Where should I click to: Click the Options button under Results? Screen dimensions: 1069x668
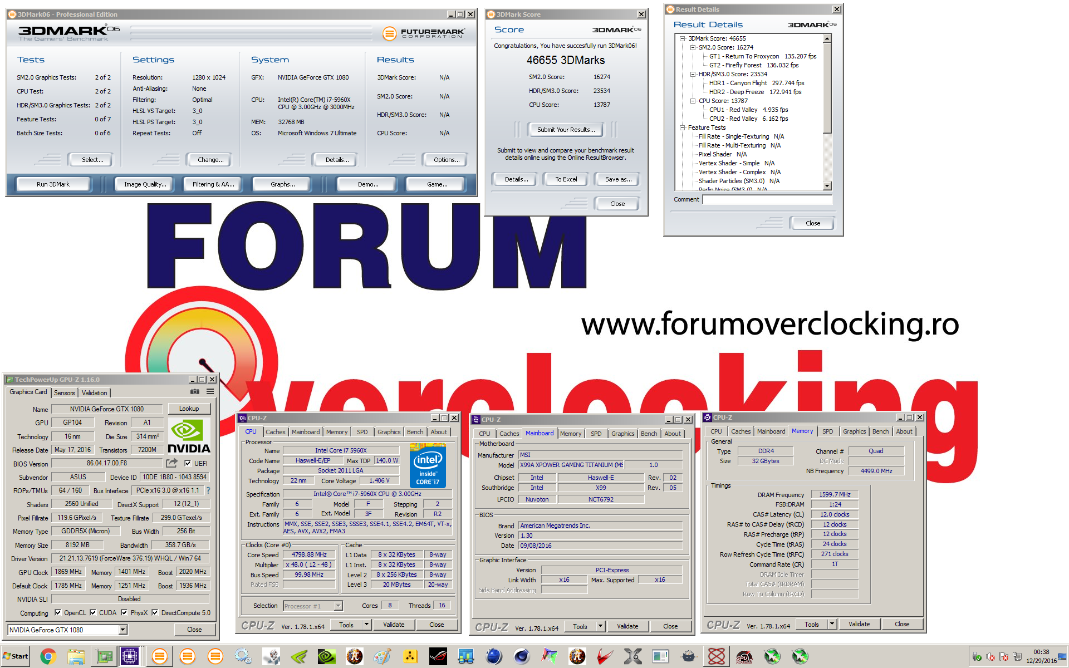[x=447, y=160]
